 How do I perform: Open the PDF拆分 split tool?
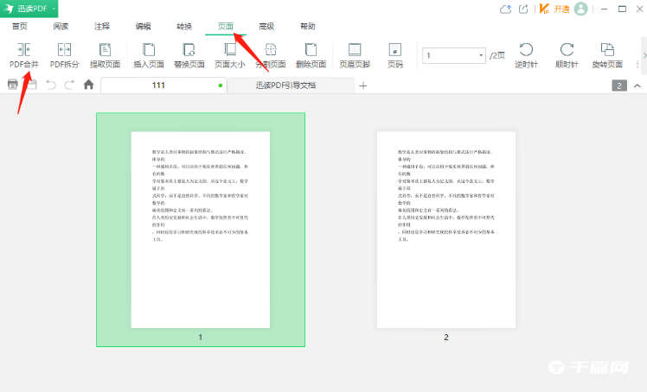click(64, 55)
